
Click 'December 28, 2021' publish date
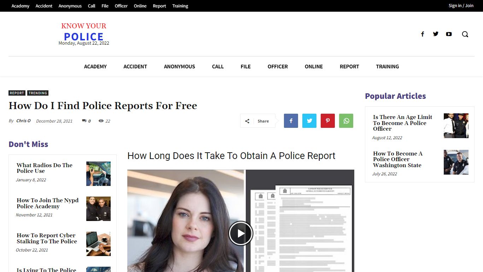[54, 121]
